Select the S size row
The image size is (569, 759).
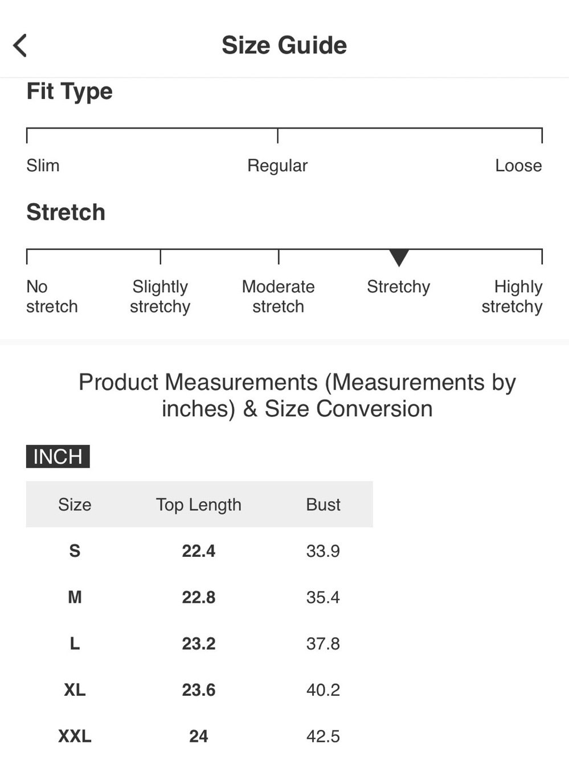coord(199,551)
